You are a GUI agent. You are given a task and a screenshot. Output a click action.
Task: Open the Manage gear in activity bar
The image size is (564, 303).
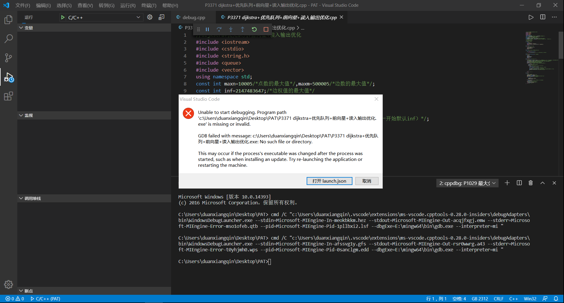tap(9, 284)
